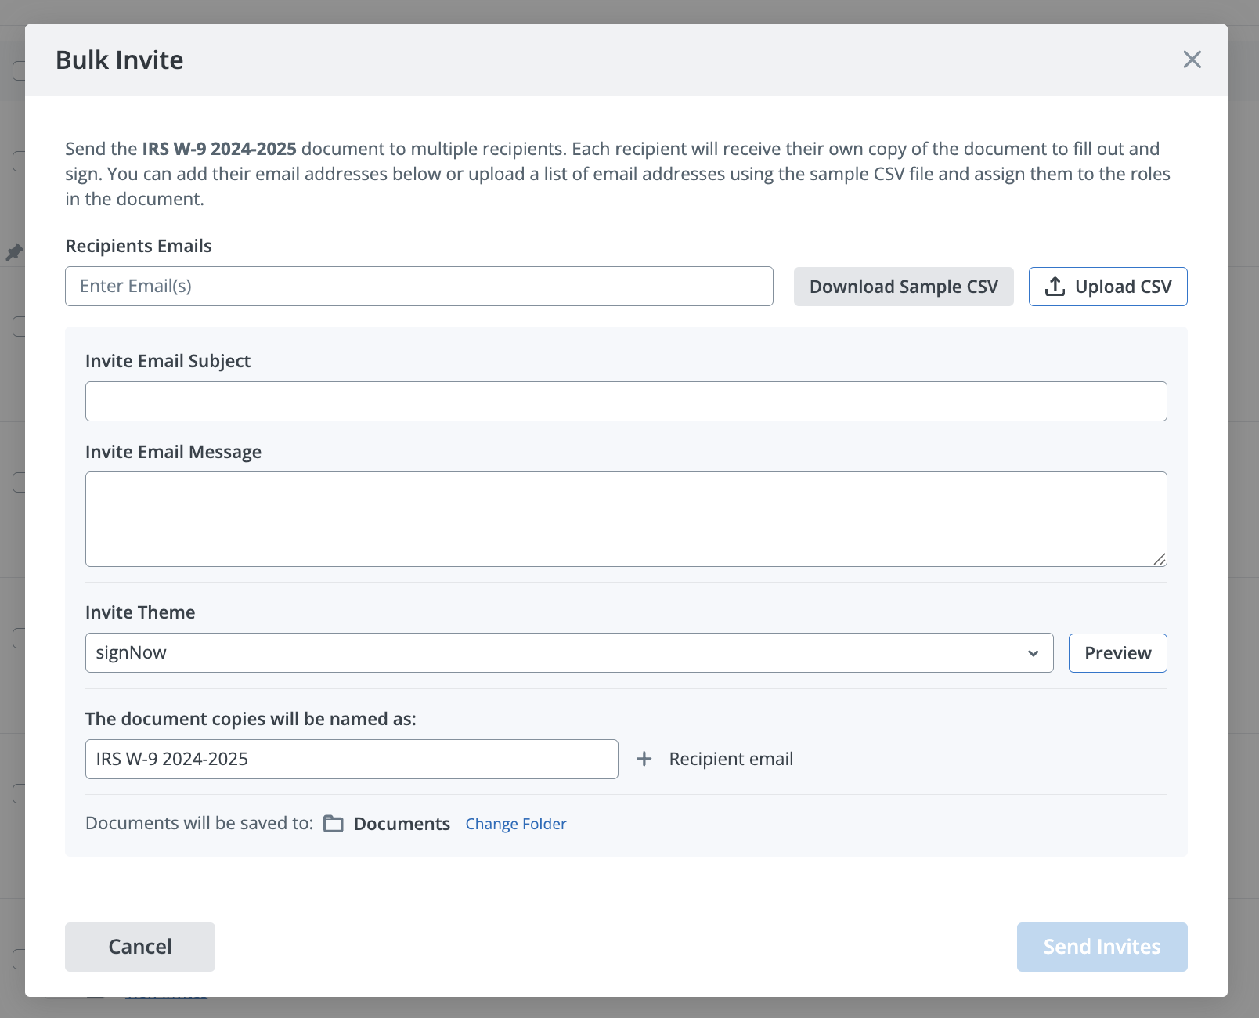
Task: Click the Recipients Emails heading label
Action: (139, 246)
